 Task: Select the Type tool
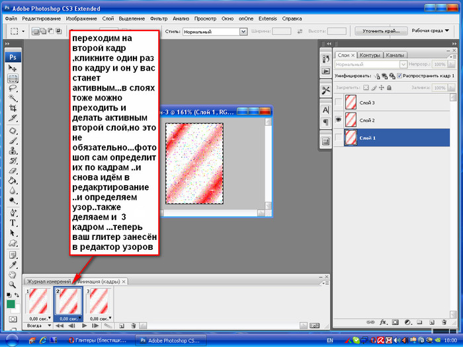click(x=13, y=223)
